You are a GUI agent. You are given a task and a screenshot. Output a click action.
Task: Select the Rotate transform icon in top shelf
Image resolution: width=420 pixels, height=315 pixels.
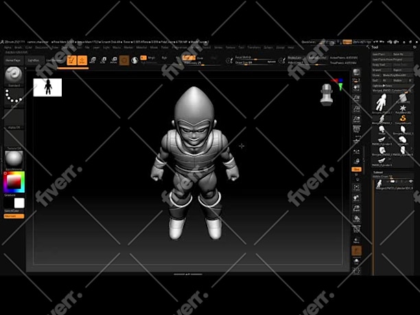click(x=113, y=60)
